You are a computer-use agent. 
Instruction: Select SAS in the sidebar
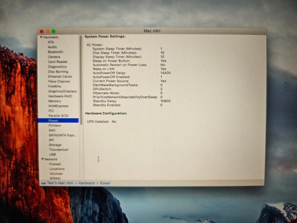(x=52, y=130)
